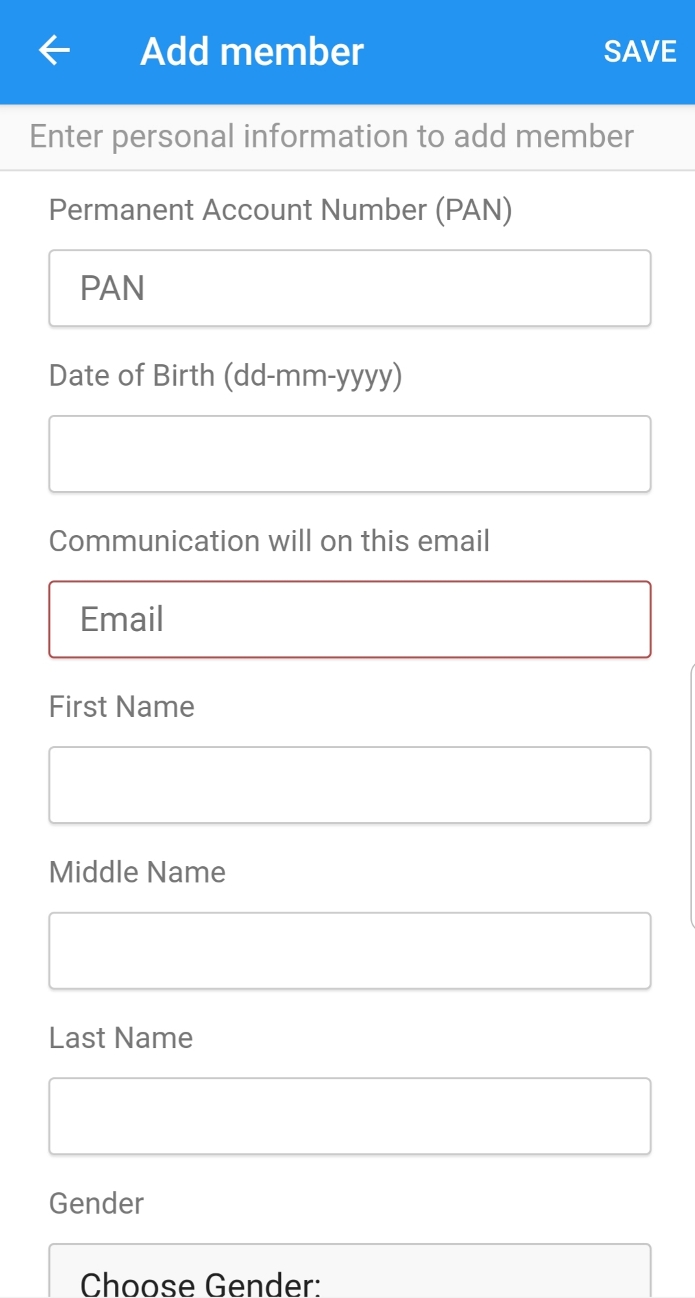Select the Middle Name entry field
The height and width of the screenshot is (1298, 695).
click(349, 951)
